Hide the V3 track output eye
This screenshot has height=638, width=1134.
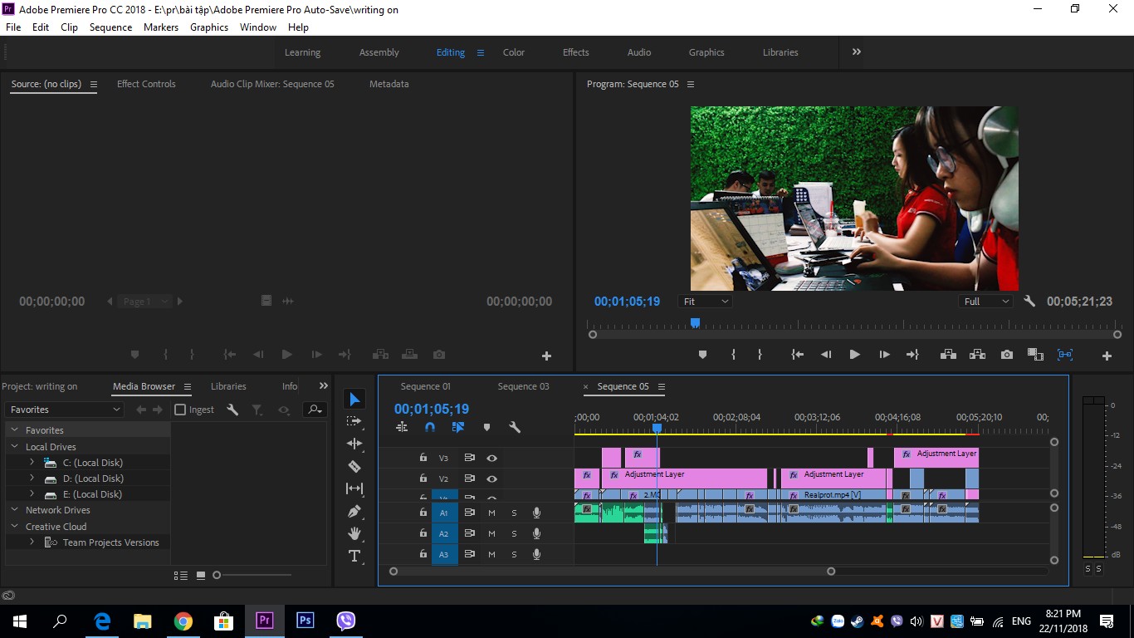[491, 458]
